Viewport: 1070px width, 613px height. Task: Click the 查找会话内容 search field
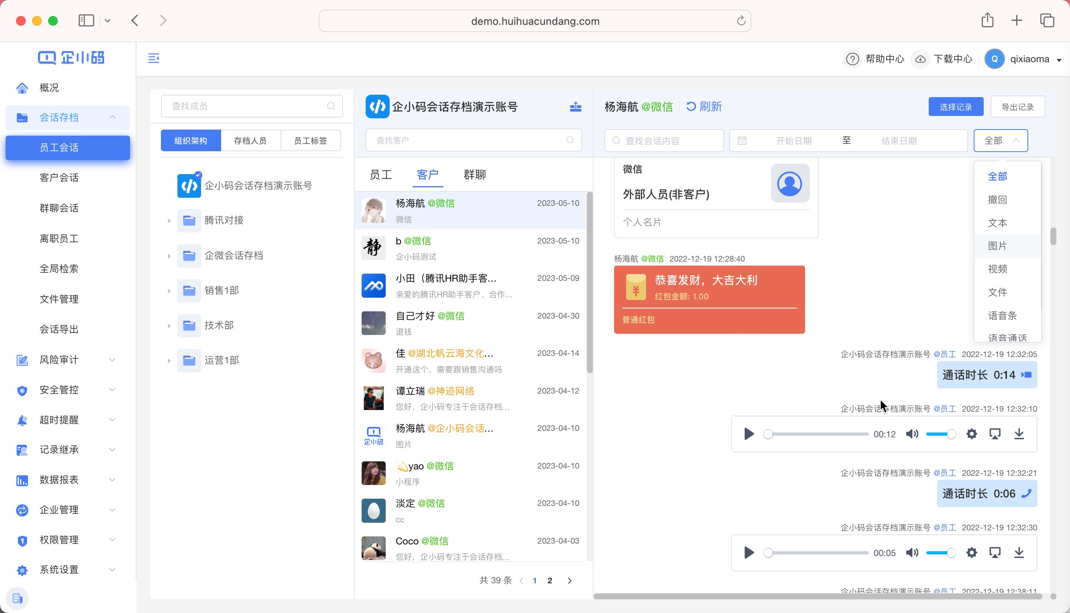664,141
